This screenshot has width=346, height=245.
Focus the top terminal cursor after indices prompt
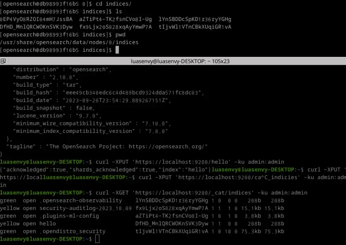(117, 50)
